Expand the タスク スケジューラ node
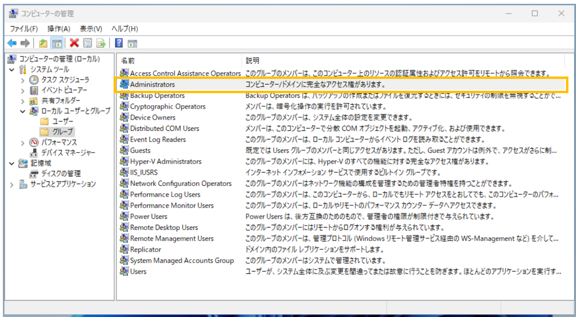 click(22, 80)
